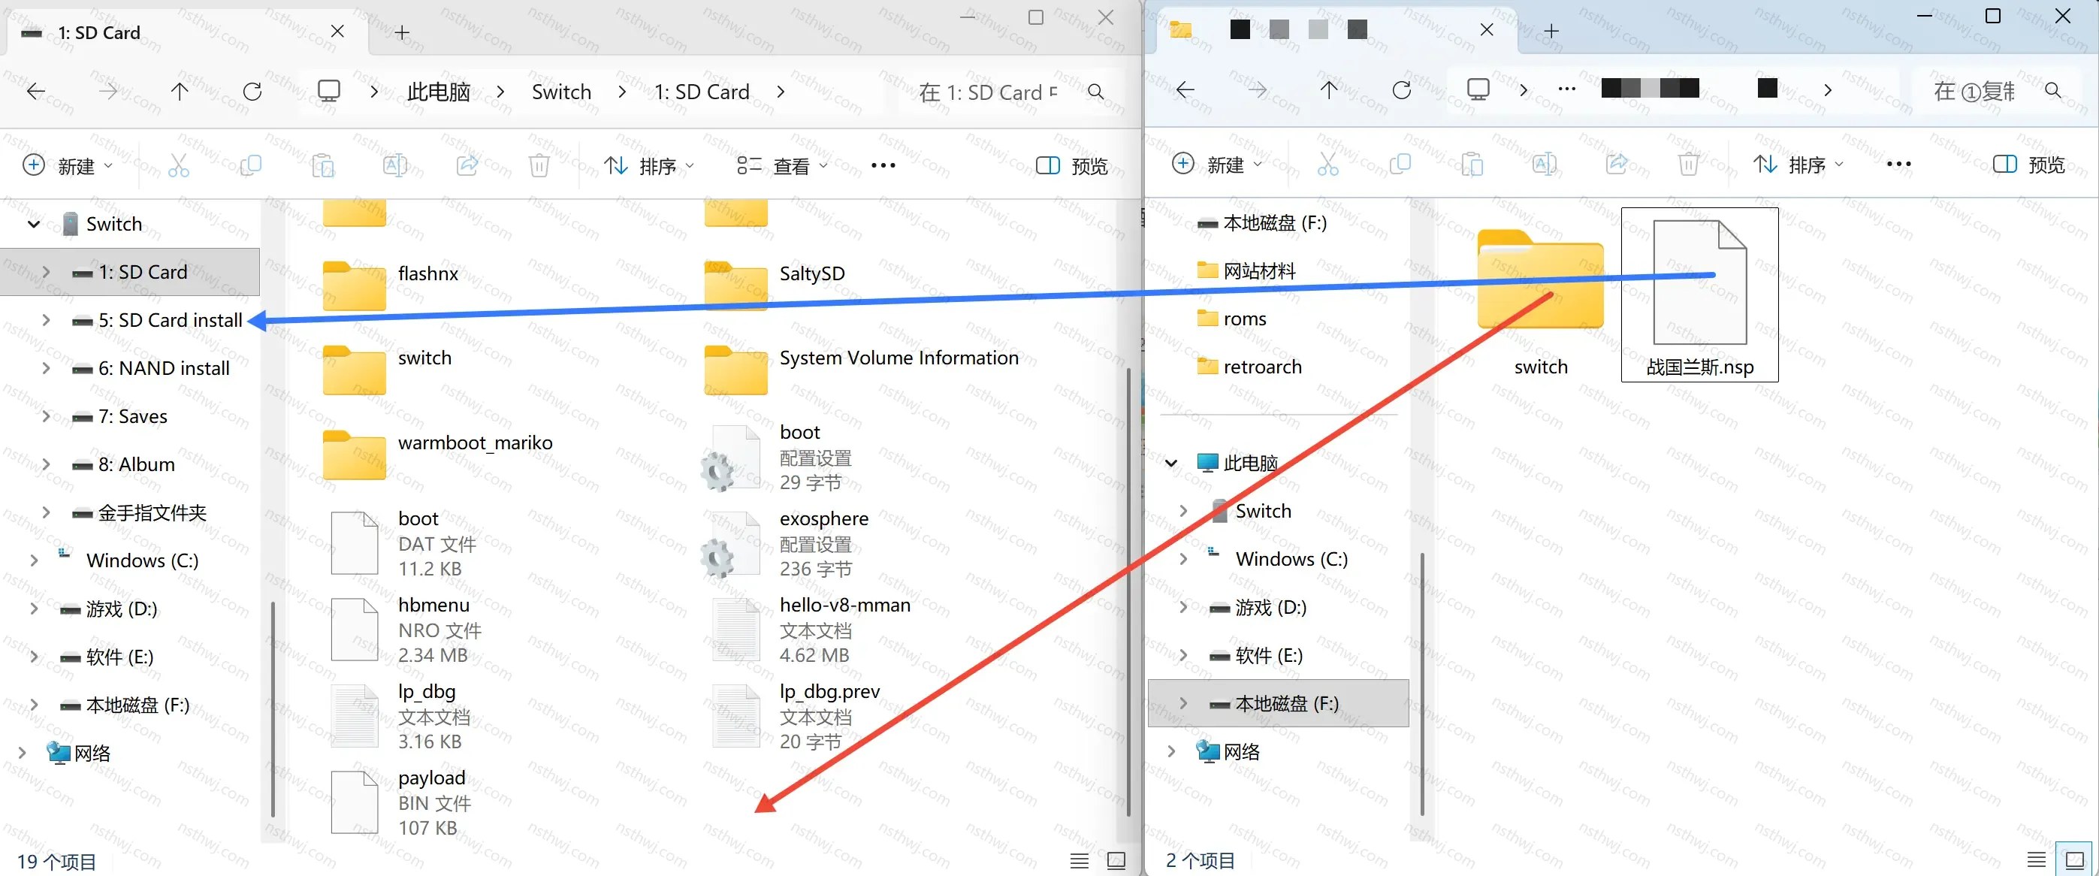The image size is (2099, 876).
Task: Open the 排序 dropdown in right window
Action: 1798,164
